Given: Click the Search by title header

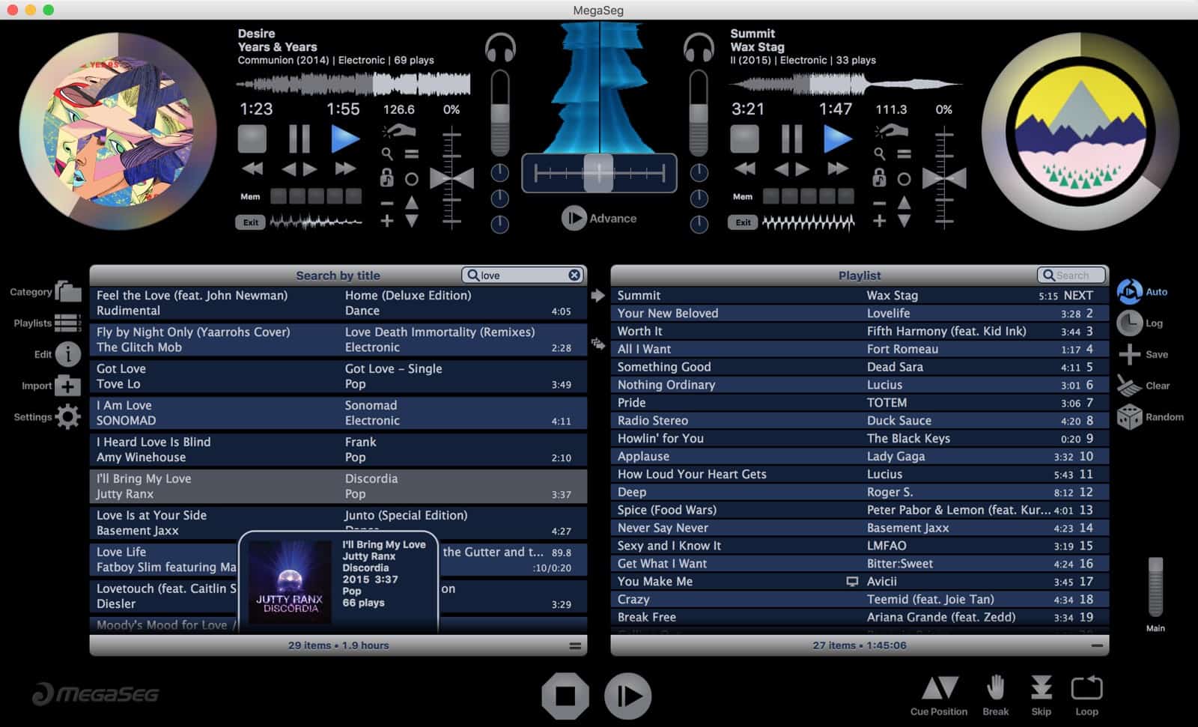Looking at the screenshot, I should click(x=338, y=276).
